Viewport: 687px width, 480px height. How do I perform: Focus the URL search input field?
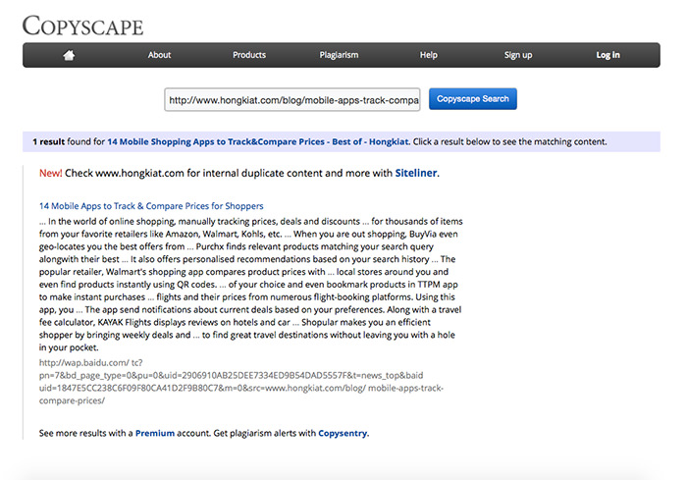pyautogui.click(x=292, y=99)
